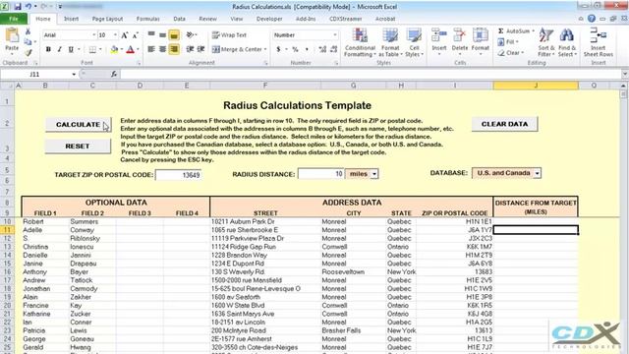The width and height of the screenshot is (629, 354).
Task: Click Decrease Indent icon
Action: (190, 49)
